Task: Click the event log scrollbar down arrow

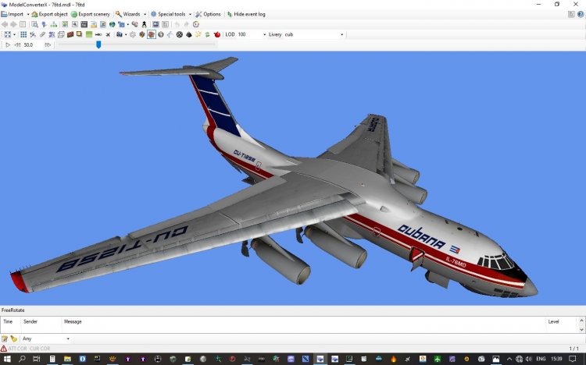Action: click(x=581, y=330)
